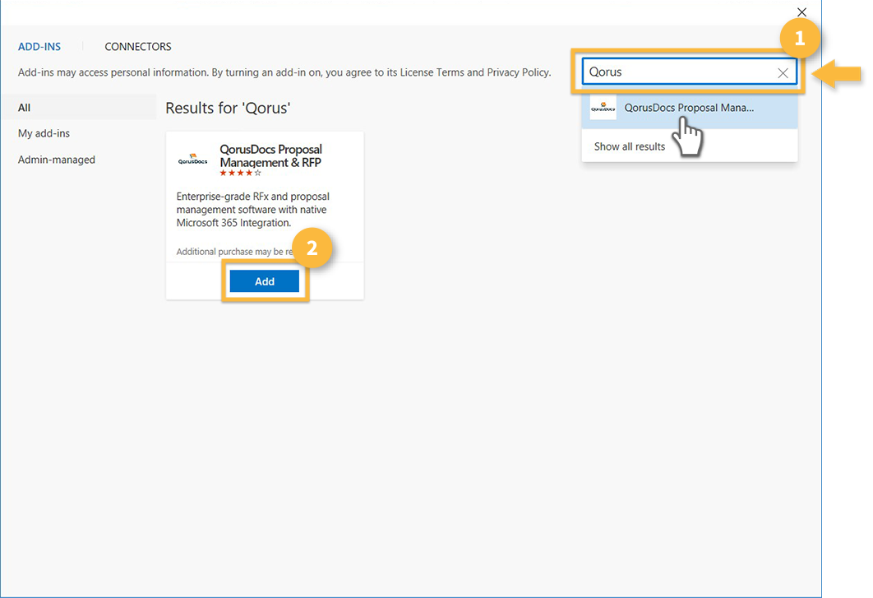The image size is (873, 598).
Task: Click QorusDocs logo in search suggestion
Action: pos(603,108)
